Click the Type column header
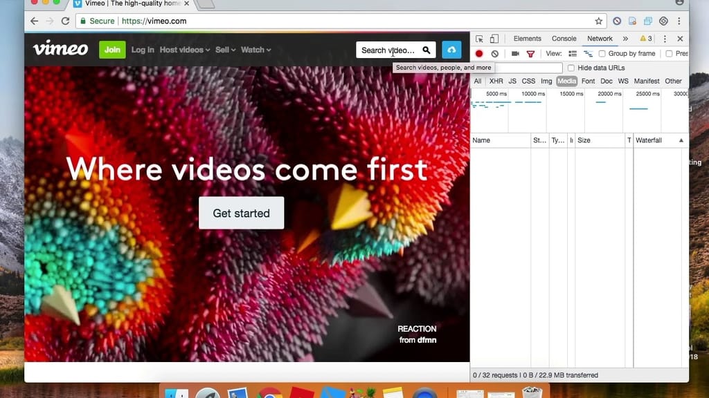This screenshot has width=709, height=398. click(558, 140)
